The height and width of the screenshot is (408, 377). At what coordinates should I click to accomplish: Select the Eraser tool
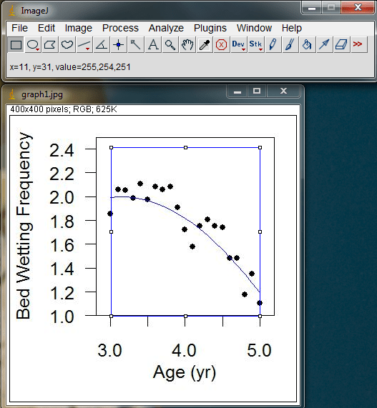point(341,45)
